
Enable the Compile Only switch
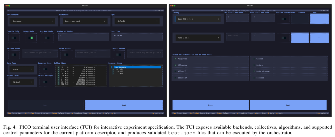click(14, 38)
